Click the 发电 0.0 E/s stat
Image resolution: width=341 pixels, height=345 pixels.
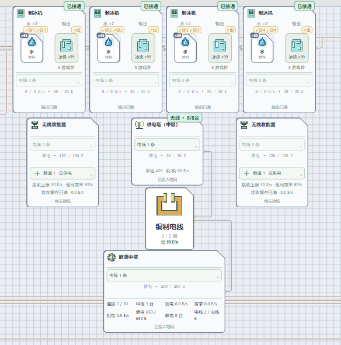click(176, 304)
